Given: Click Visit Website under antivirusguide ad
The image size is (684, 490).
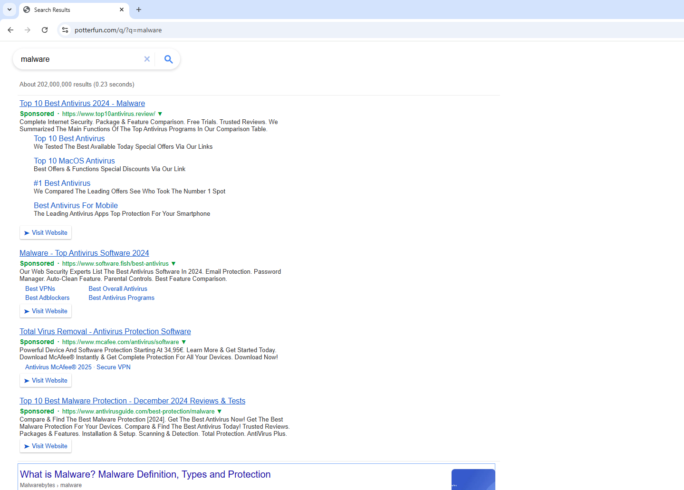Looking at the screenshot, I should pos(46,446).
